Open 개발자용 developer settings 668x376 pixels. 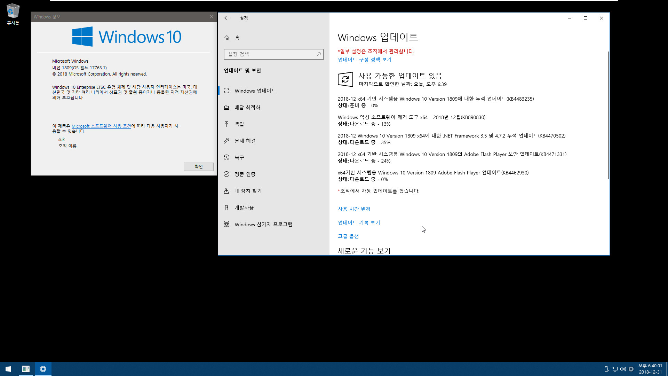pyautogui.click(x=274, y=207)
